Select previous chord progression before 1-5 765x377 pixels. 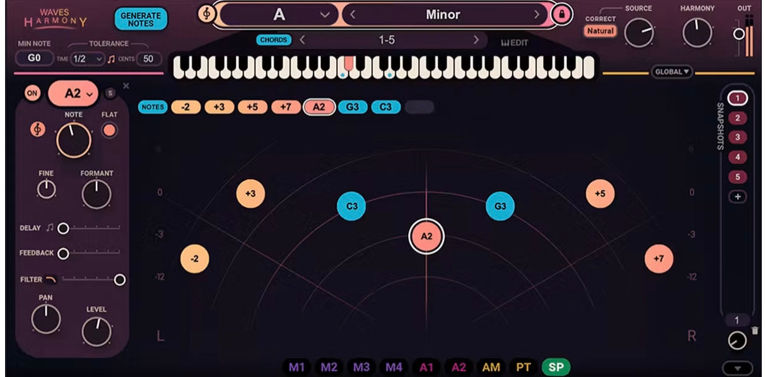(302, 40)
